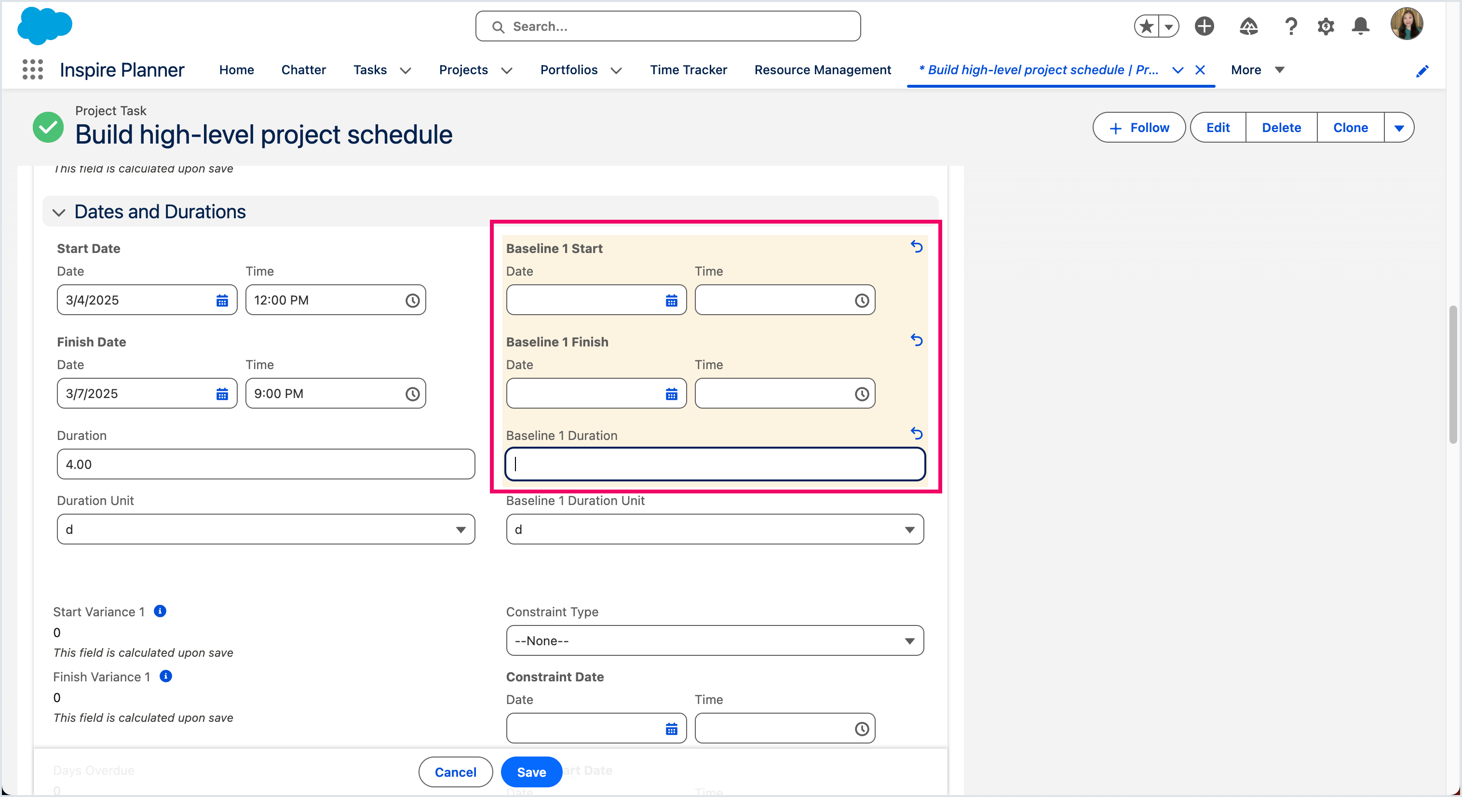Click the Delete button
The width and height of the screenshot is (1462, 797).
coord(1281,128)
